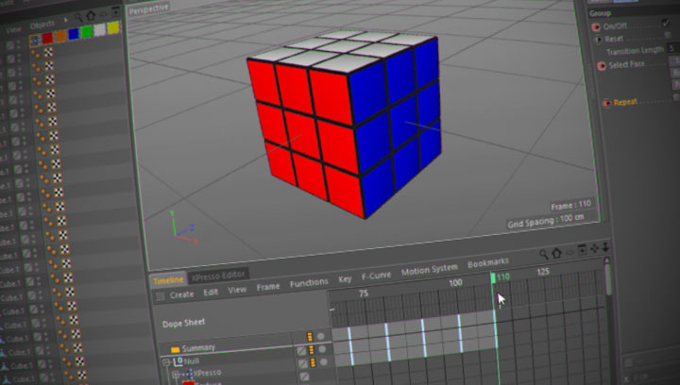Click the Timeline four-arrow move icon
Screen dimensions: 680x385
click(594, 248)
